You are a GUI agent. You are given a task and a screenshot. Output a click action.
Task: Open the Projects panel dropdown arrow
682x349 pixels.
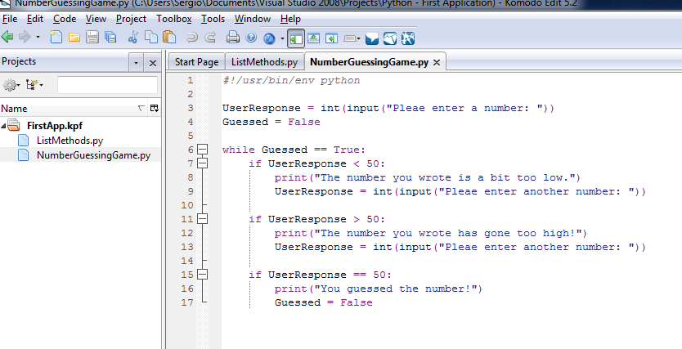point(136,63)
